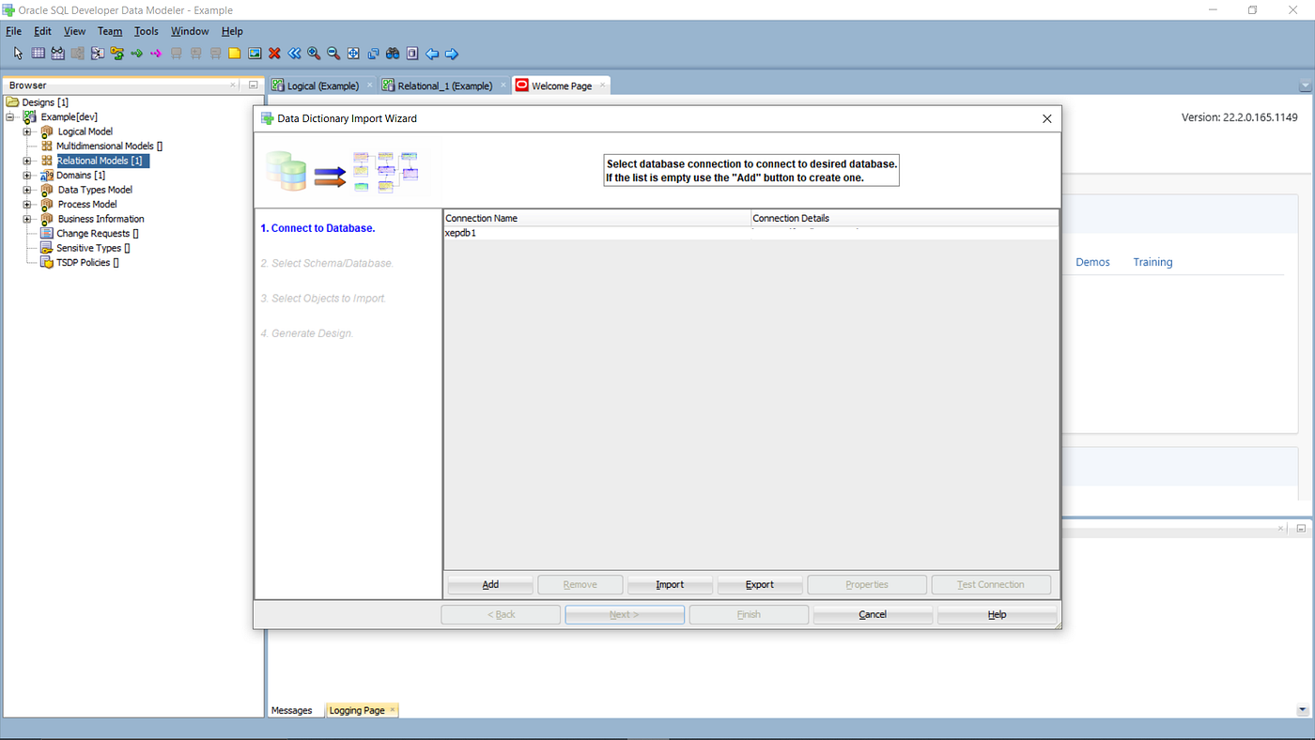The height and width of the screenshot is (740, 1315).
Task: Select Sensitive Types [] in Browser tree
Action: 93,248
